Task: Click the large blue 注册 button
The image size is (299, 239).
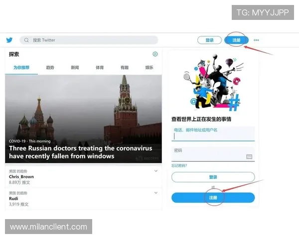Action: coord(213,198)
